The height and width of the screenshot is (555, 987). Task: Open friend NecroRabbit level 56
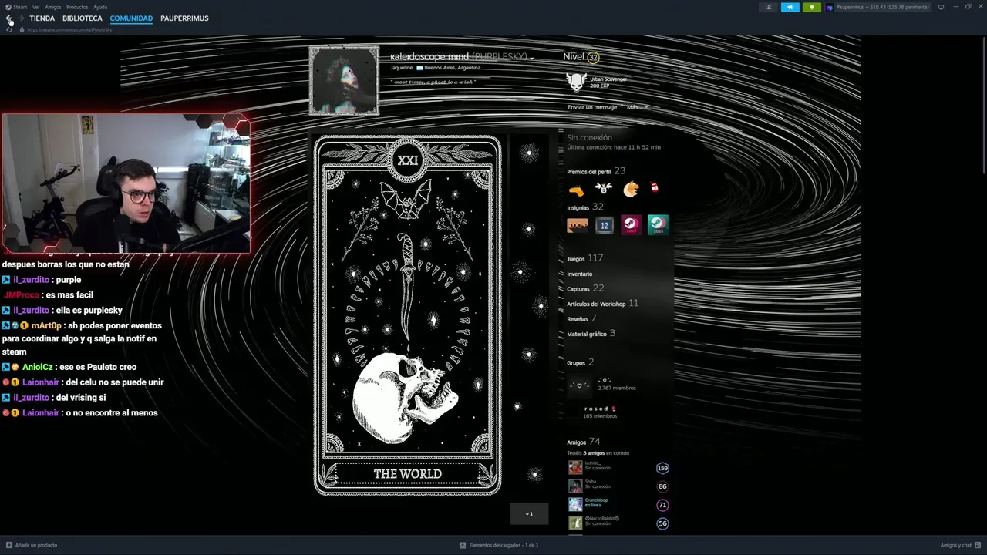tap(618, 523)
